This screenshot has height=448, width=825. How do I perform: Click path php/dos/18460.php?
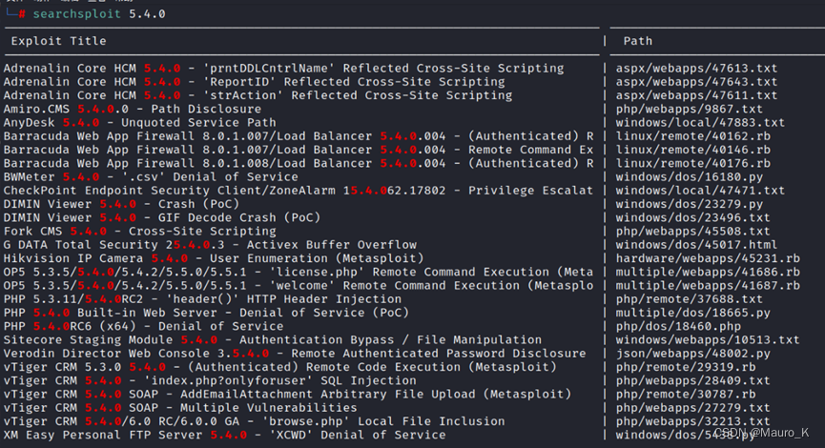point(678,327)
